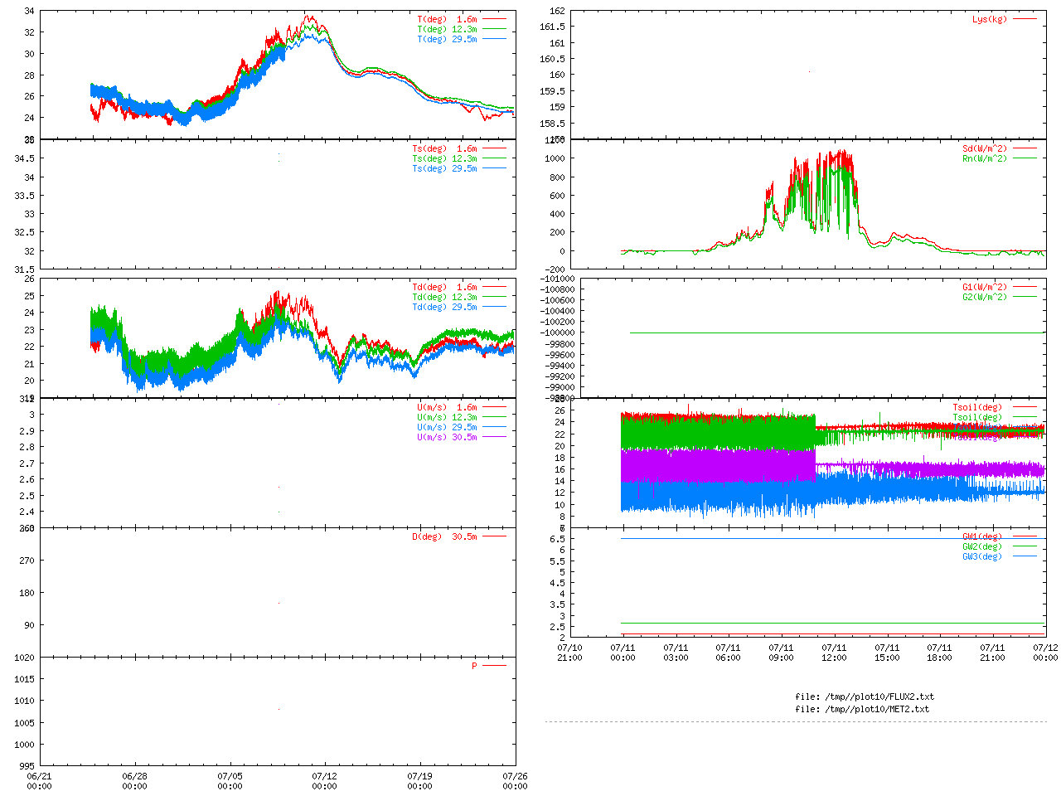
Task: Click the file path /tmp//plot10/MET2.txt text
Action: (878, 709)
